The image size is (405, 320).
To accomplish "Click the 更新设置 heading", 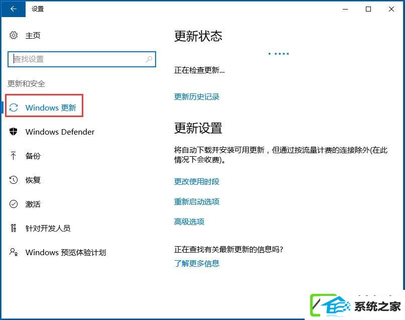I will point(198,128).
